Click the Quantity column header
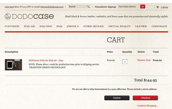This screenshot has width=172, height=109. [x=127, y=52]
